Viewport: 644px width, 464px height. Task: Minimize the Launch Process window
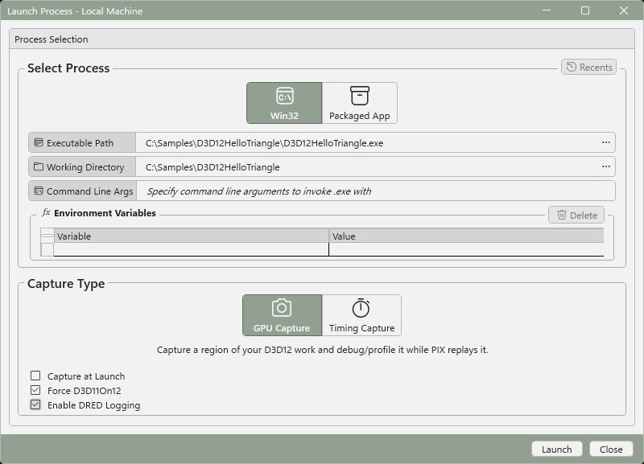pos(547,10)
